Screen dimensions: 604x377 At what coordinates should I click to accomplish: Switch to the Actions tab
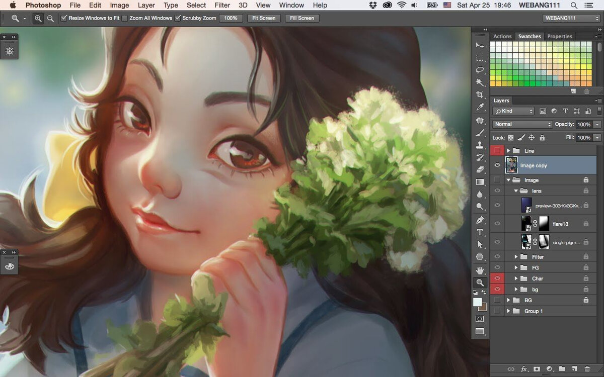pos(502,36)
